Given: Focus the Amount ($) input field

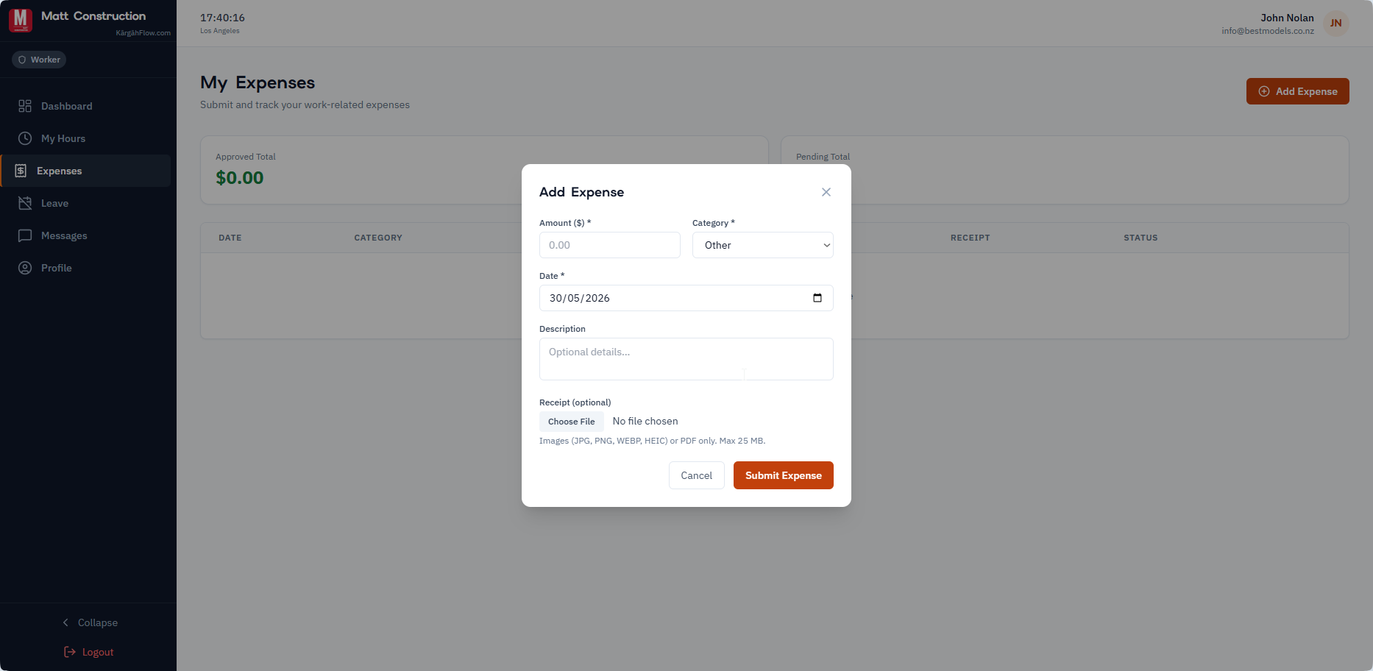Looking at the screenshot, I should 610,245.
